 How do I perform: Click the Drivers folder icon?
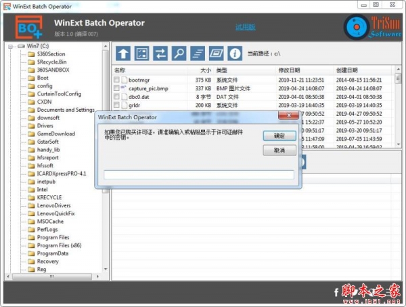(x=31, y=126)
